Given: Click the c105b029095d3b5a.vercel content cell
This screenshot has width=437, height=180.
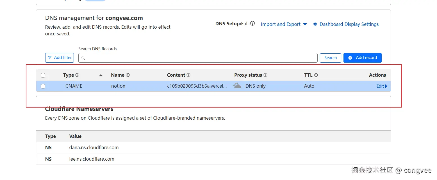Looking at the screenshot, I should pos(197,86).
